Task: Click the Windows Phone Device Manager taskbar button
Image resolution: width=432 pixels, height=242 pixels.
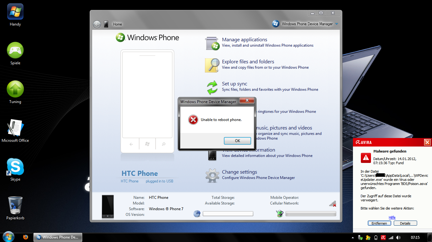Action: (x=58, y=237)
